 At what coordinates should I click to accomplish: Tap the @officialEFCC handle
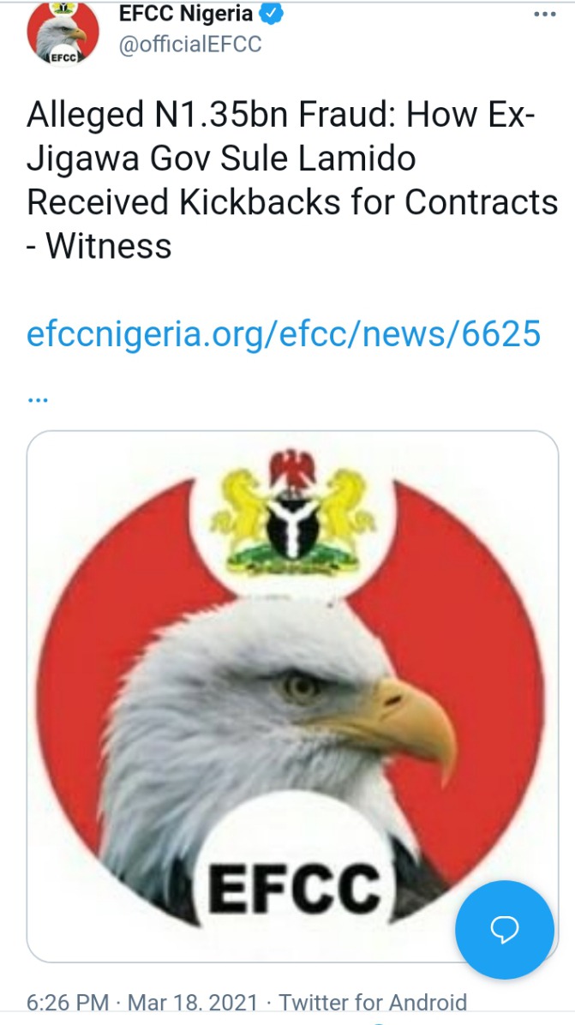(189, 44)
